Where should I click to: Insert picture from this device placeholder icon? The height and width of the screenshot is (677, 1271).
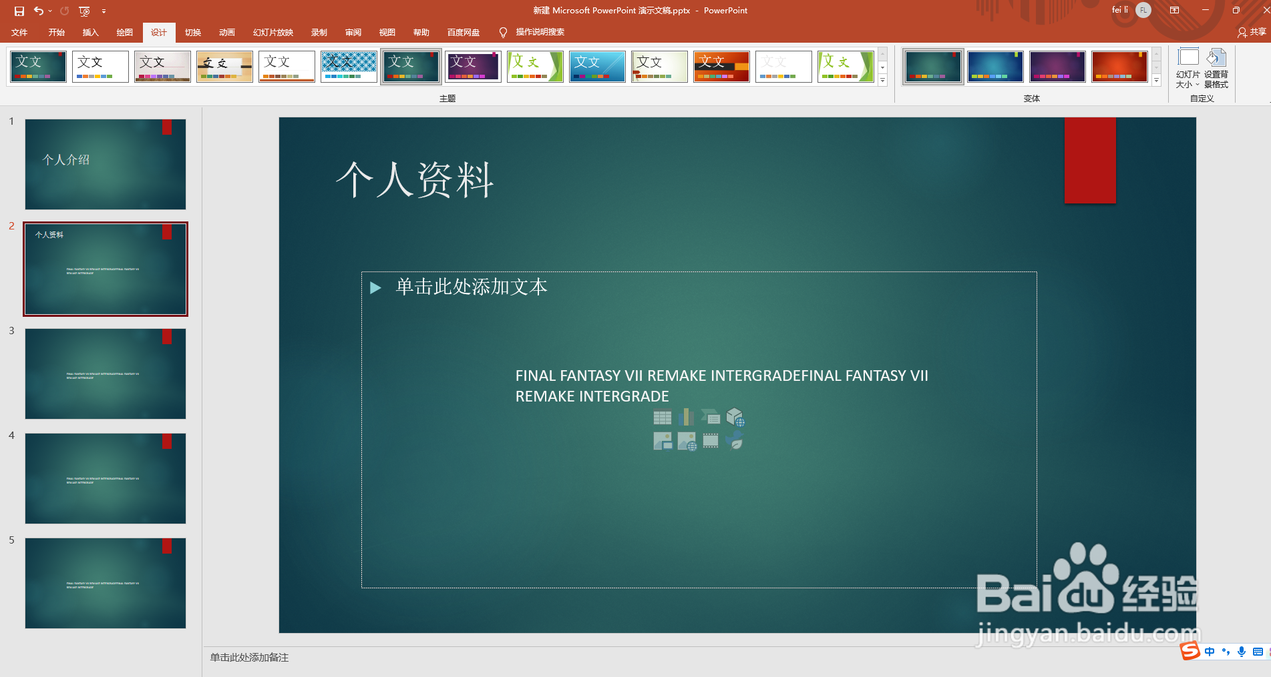(x=663, y=441)
